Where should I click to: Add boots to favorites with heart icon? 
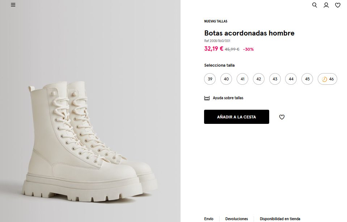coord(282,117)
